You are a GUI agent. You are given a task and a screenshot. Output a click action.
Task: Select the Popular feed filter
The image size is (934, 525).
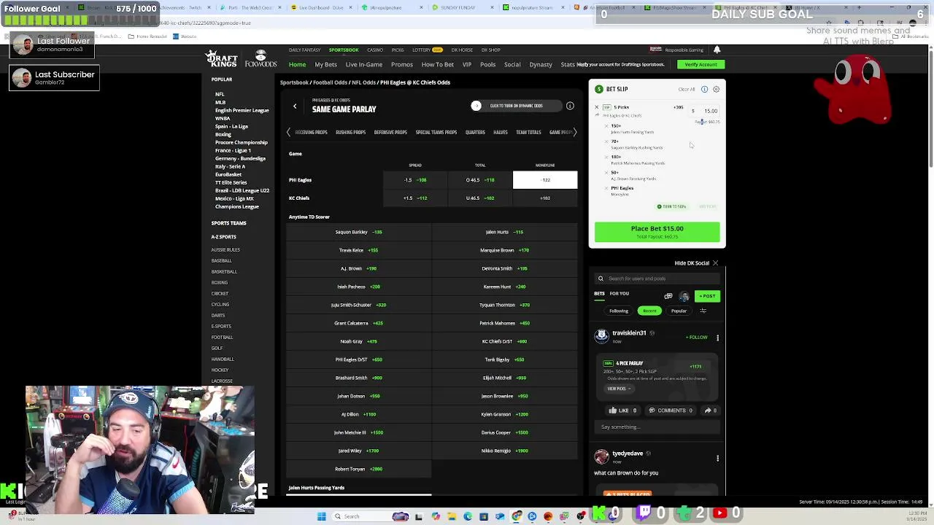click(x=679, y=311)
